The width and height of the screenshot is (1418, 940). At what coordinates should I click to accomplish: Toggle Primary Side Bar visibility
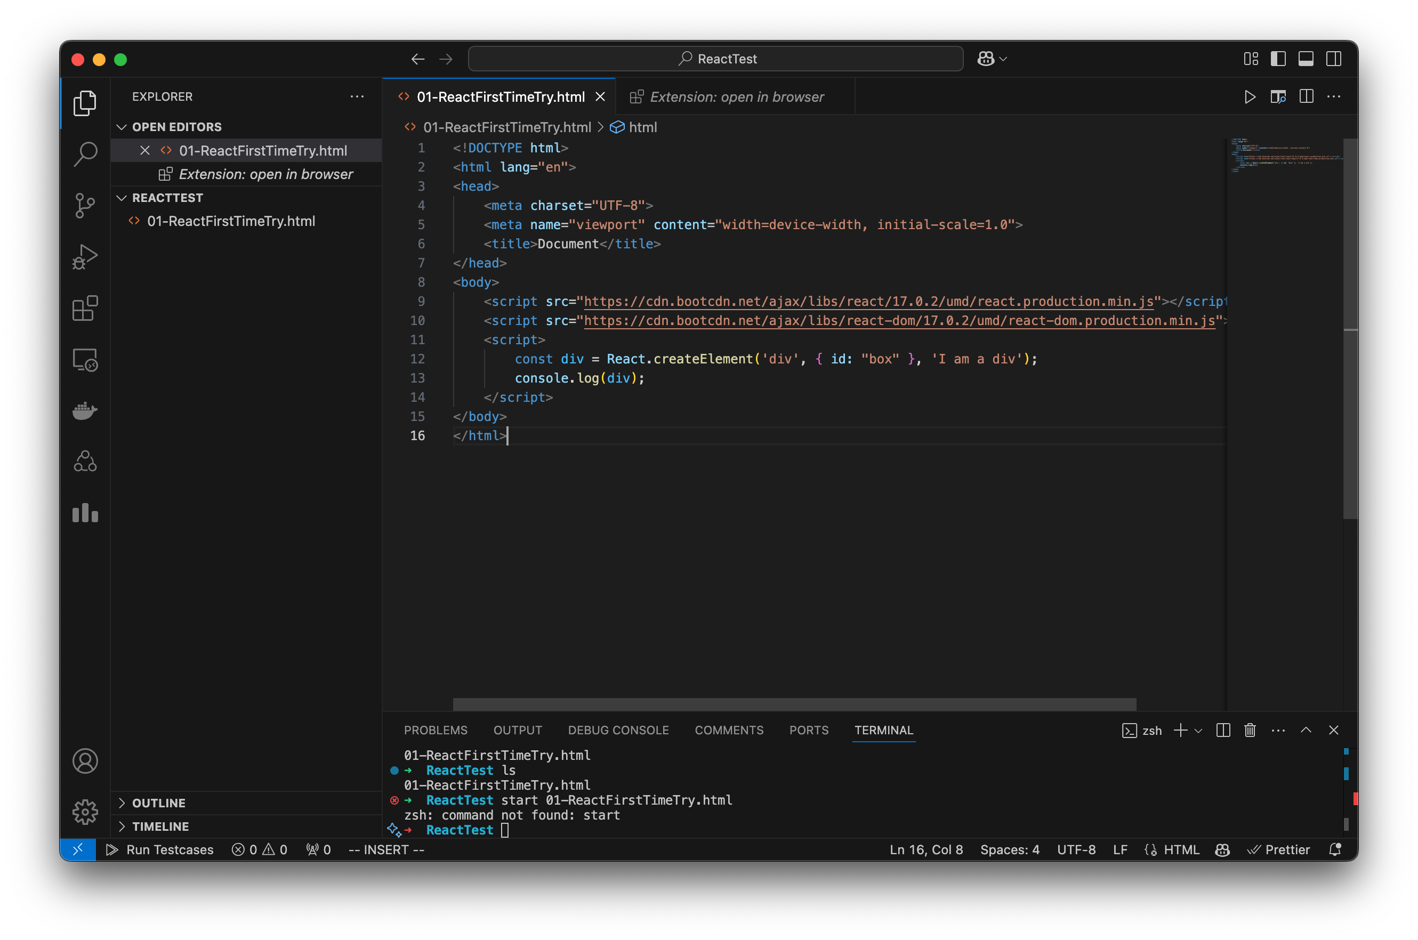click(1278, 58)
